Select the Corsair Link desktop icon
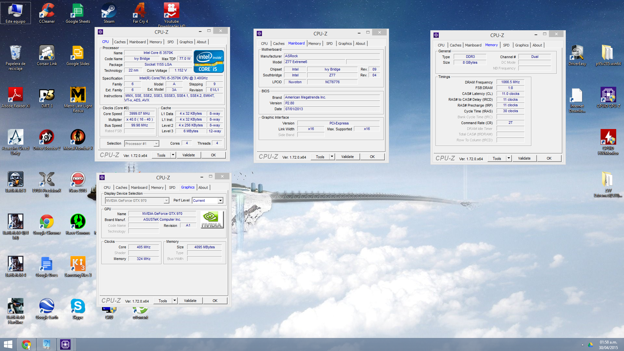The height and width of the screenshot is (351, 624). [47, 55]
